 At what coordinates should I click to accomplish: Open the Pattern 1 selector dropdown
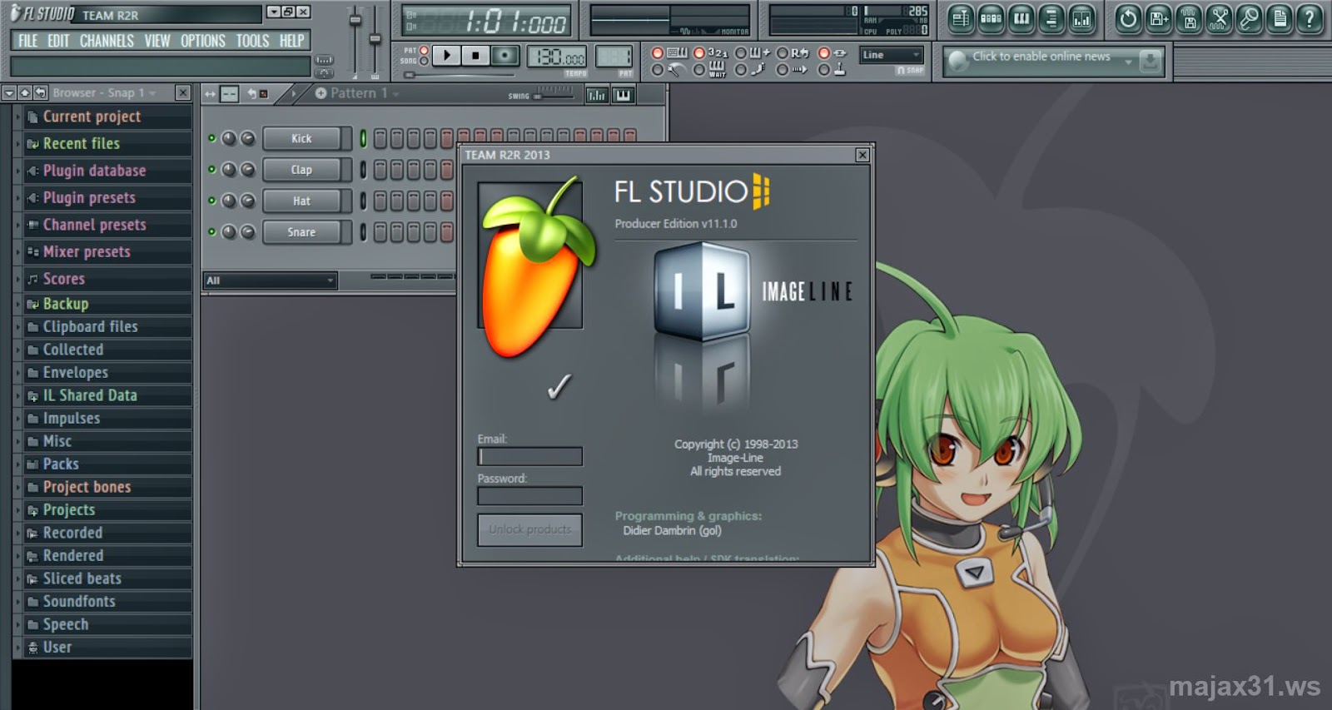coord(356,93)
